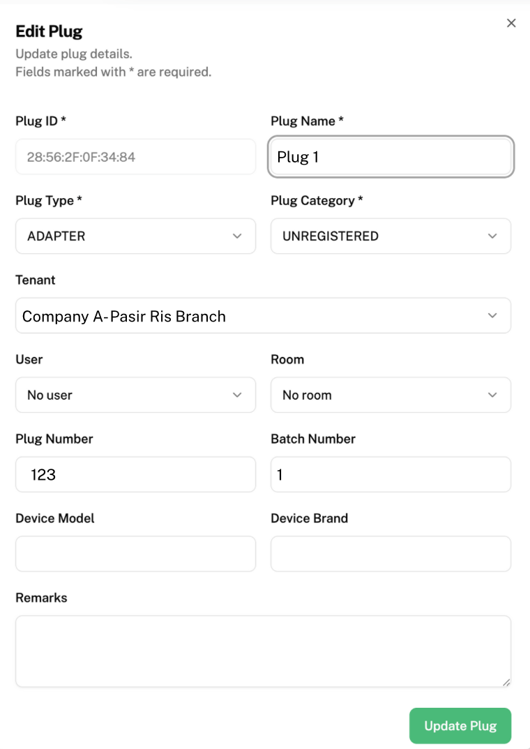Click the Batch Number field containing 1
This screenshot has height=749, width=530.
pyautogui.click(x=391, y=474)
